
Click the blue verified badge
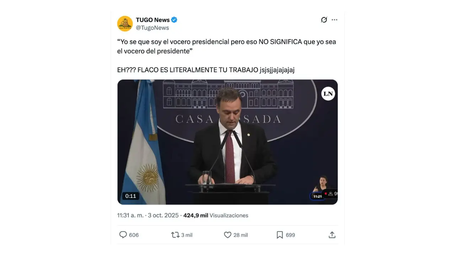pos(174,20)
